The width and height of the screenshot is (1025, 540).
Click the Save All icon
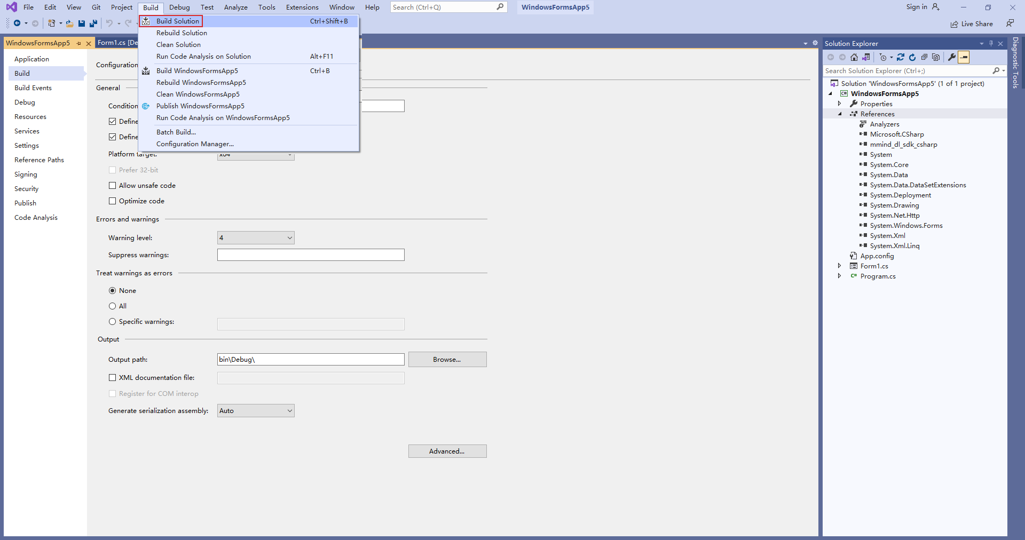(x=93, y=23)
